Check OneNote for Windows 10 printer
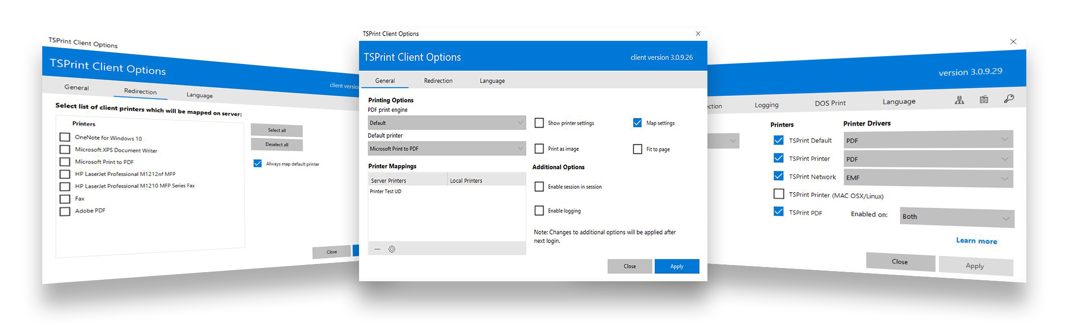The height and width of the screenshot is (326, 1068). 65,137
